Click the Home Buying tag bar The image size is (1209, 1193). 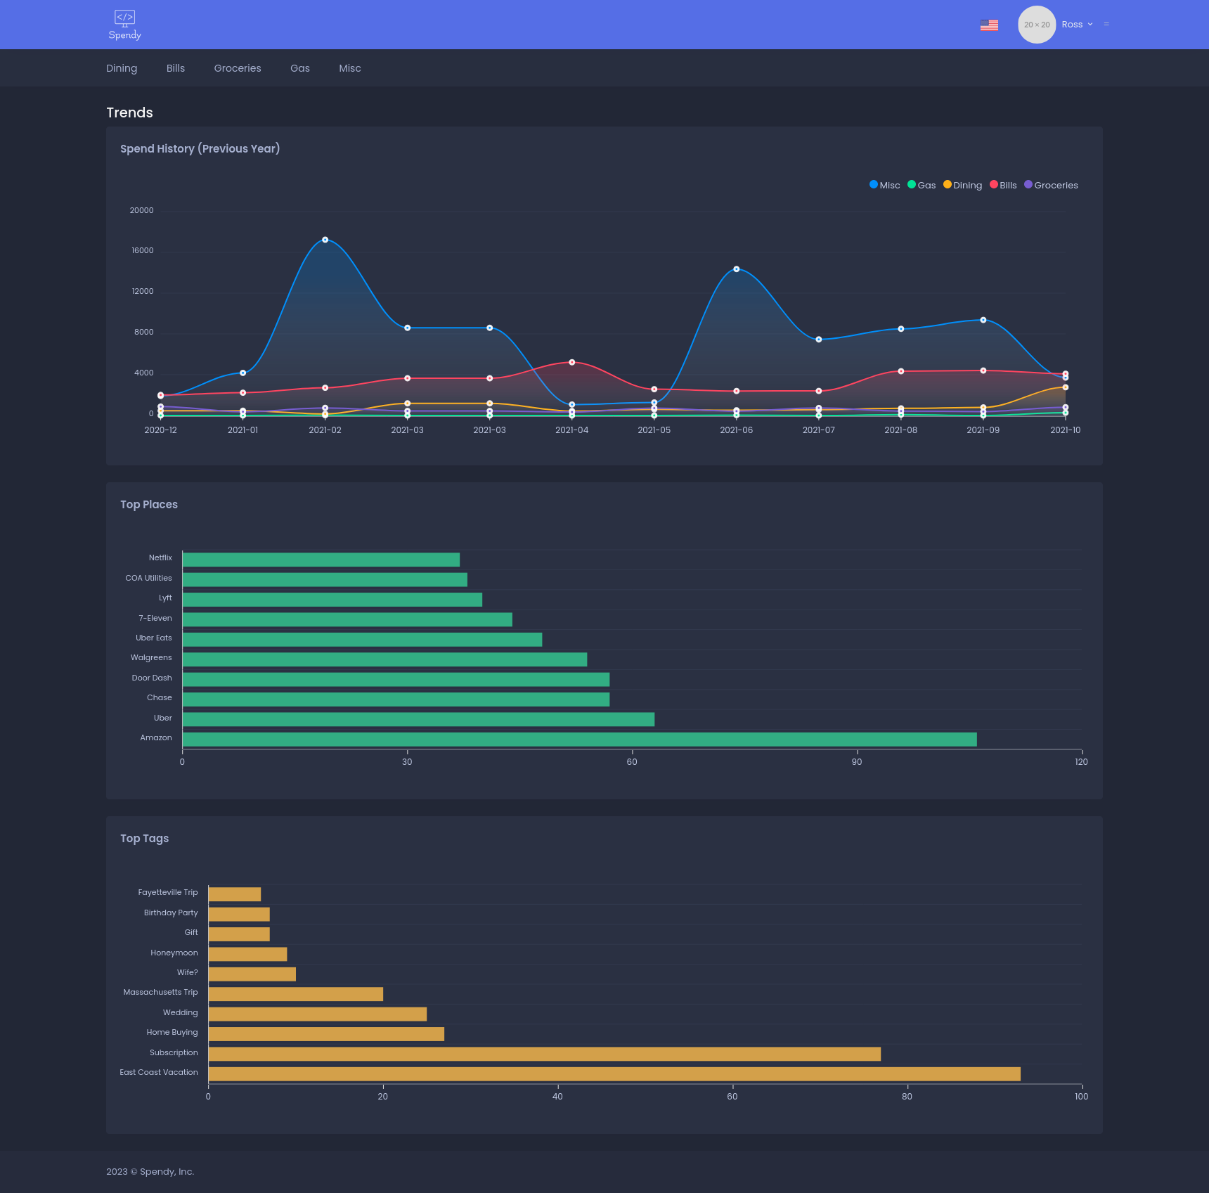[326, 1034]
